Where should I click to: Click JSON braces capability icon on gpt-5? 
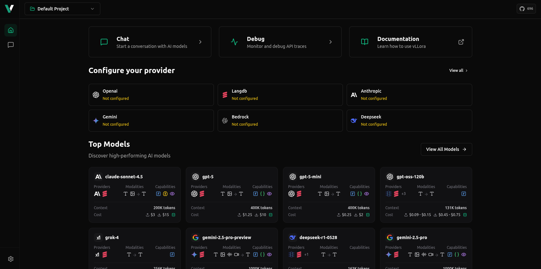click(x=262, y=194)
